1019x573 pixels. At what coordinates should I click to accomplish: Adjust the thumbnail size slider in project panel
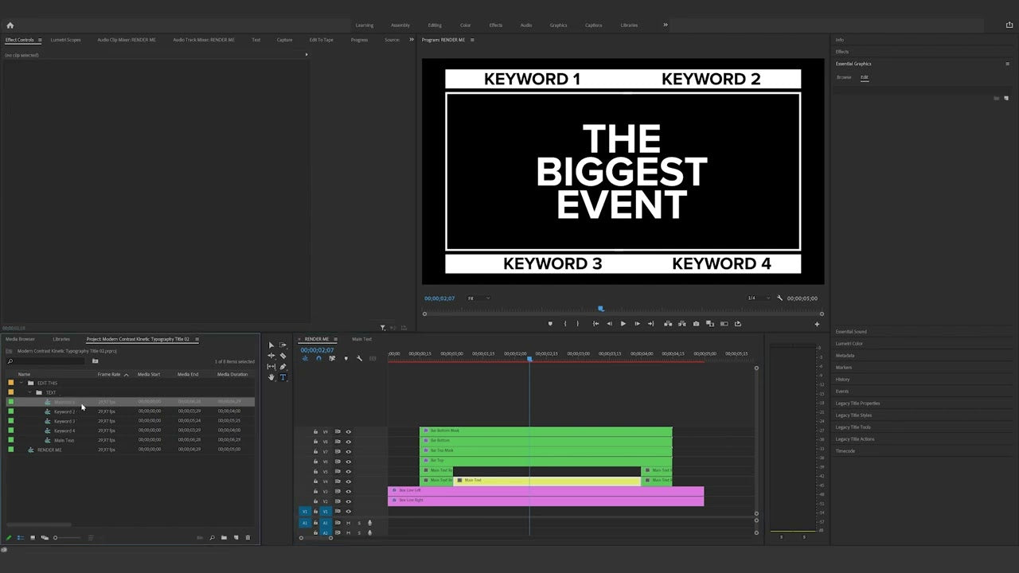click(56, 538)
